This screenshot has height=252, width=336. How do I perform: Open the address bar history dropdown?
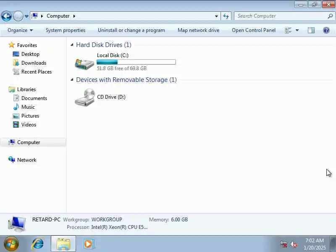point(216,16)
